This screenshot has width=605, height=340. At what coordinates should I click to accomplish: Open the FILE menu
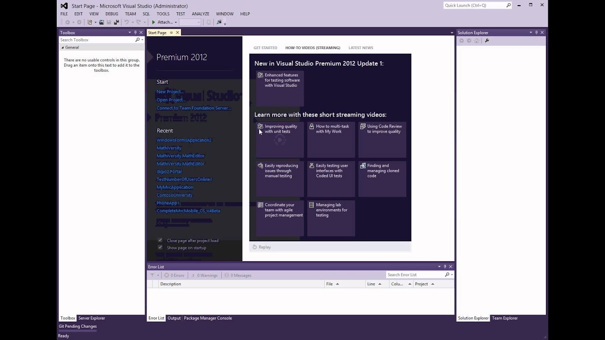(64, 14)
